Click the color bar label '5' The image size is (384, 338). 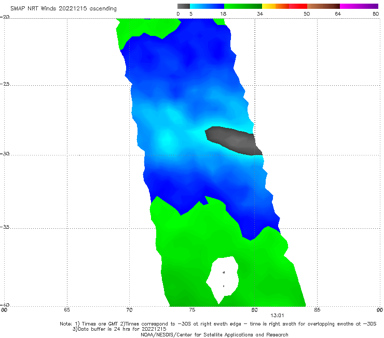pos(191,14)
